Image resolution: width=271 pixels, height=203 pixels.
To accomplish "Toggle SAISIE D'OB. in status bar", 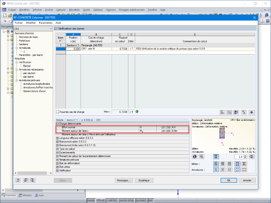I will (127, 201).
